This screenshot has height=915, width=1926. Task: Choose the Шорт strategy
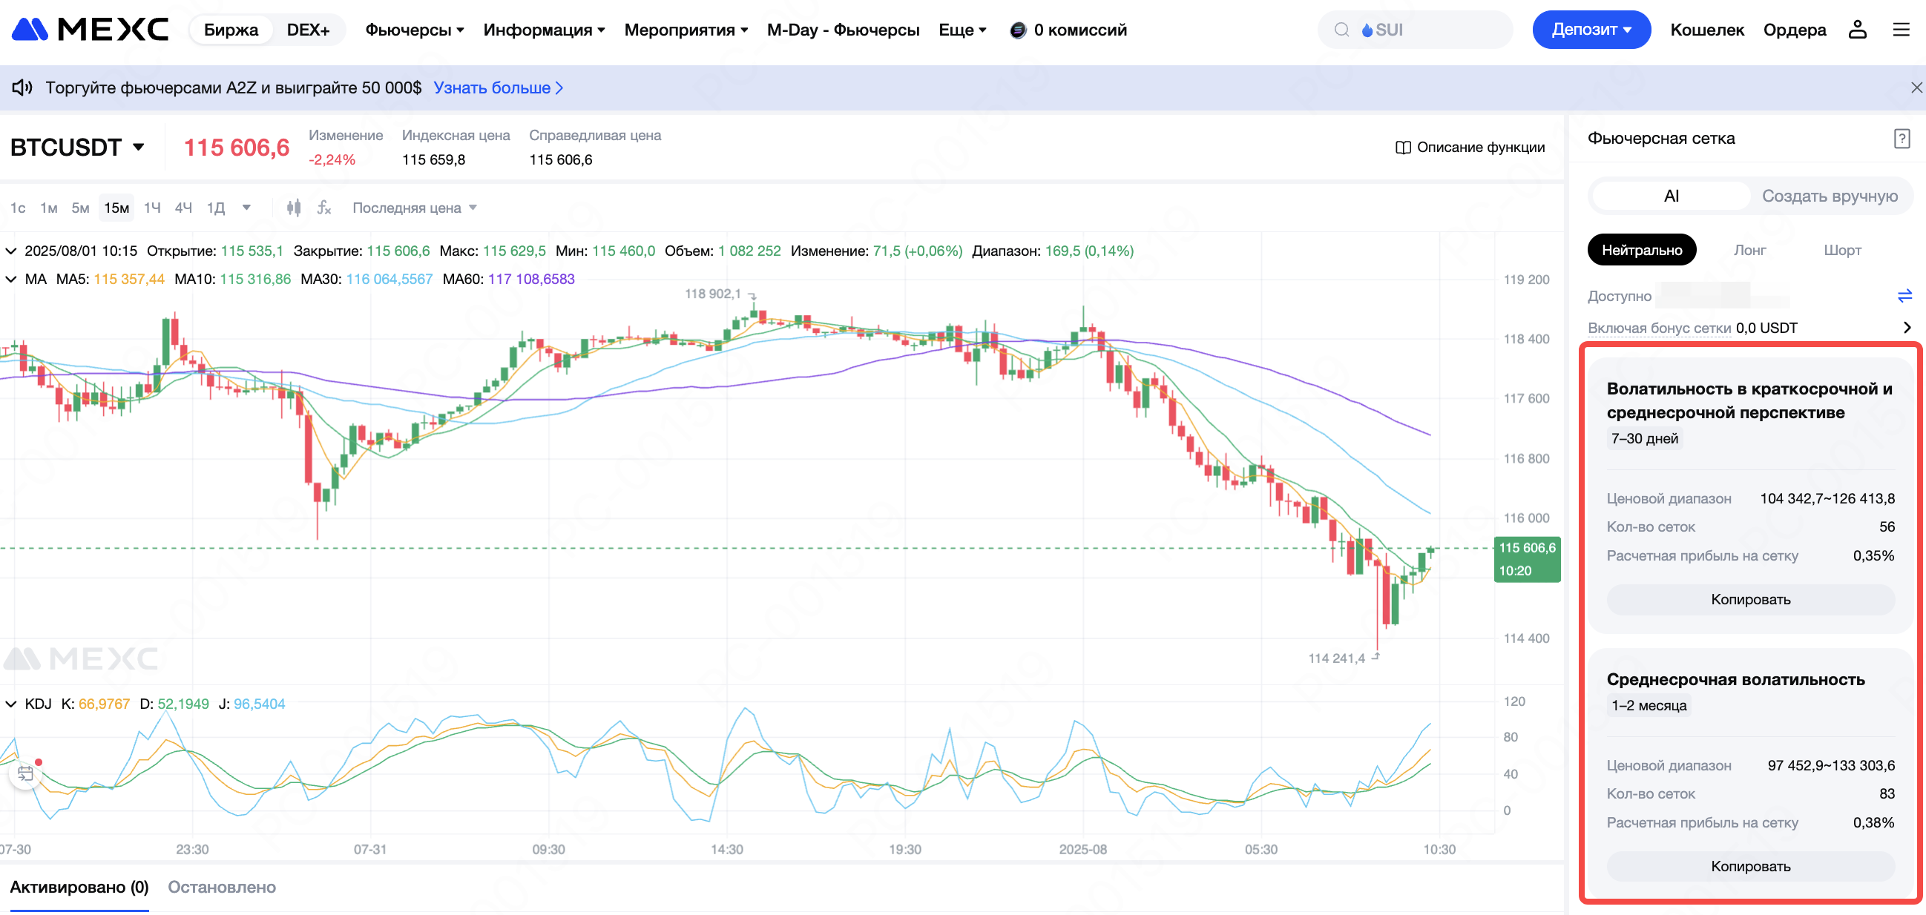(1841, 250)
